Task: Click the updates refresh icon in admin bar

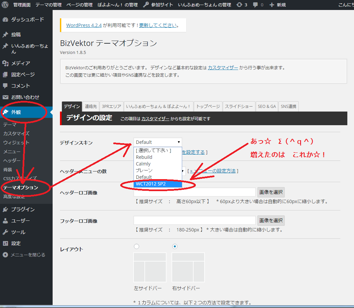Action: point(239,5)
